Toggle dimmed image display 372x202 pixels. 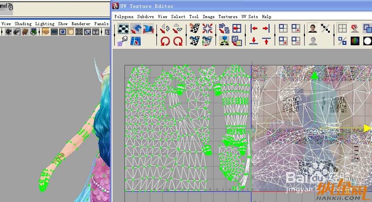(x=313, y=41)
